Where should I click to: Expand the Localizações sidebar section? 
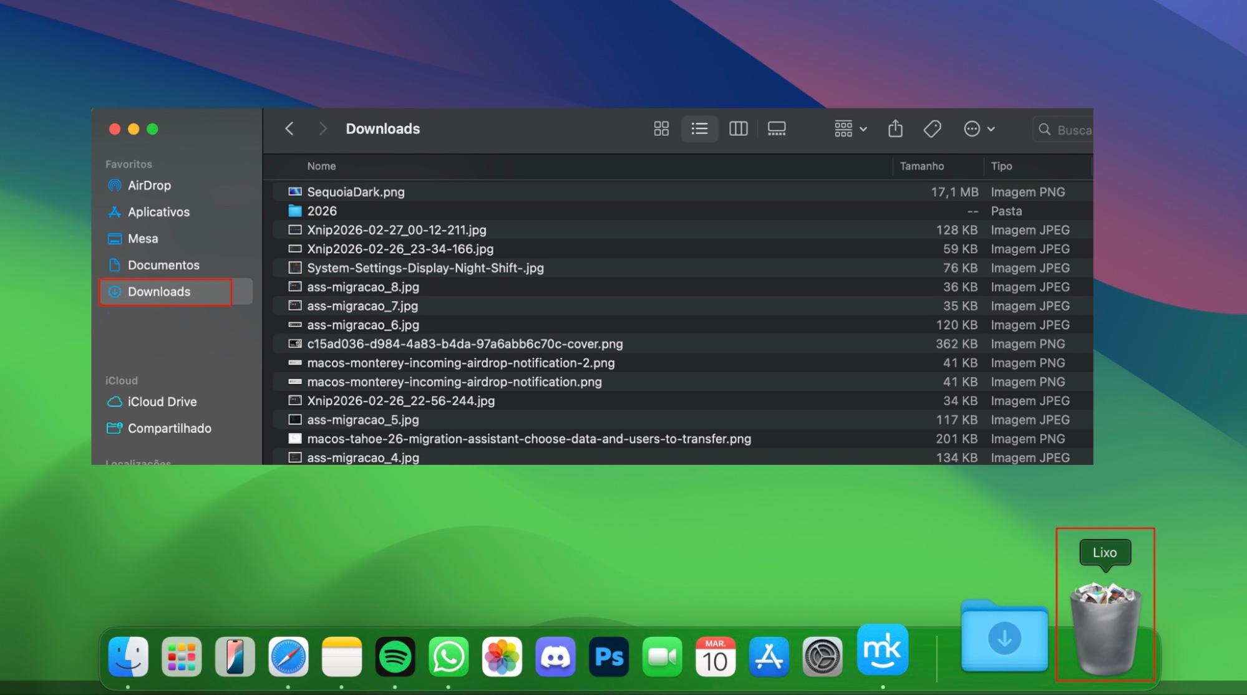[x=138, y=463]
